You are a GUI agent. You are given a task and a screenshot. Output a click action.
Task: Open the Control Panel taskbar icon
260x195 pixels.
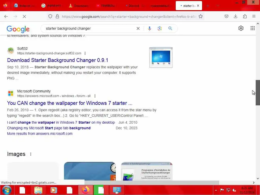click(x=117, y=190)
